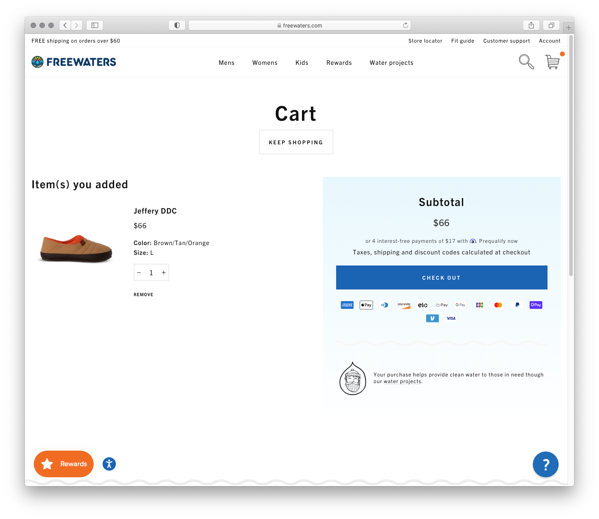Toggle the Safari sidebar icon
This screenshot has height=519, width=599.
point(95,25)
